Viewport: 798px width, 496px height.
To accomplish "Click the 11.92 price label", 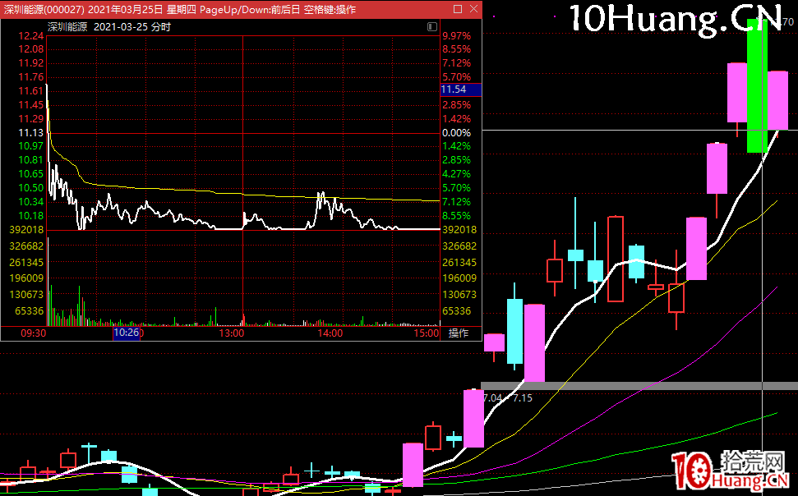I will click(31, 63).
